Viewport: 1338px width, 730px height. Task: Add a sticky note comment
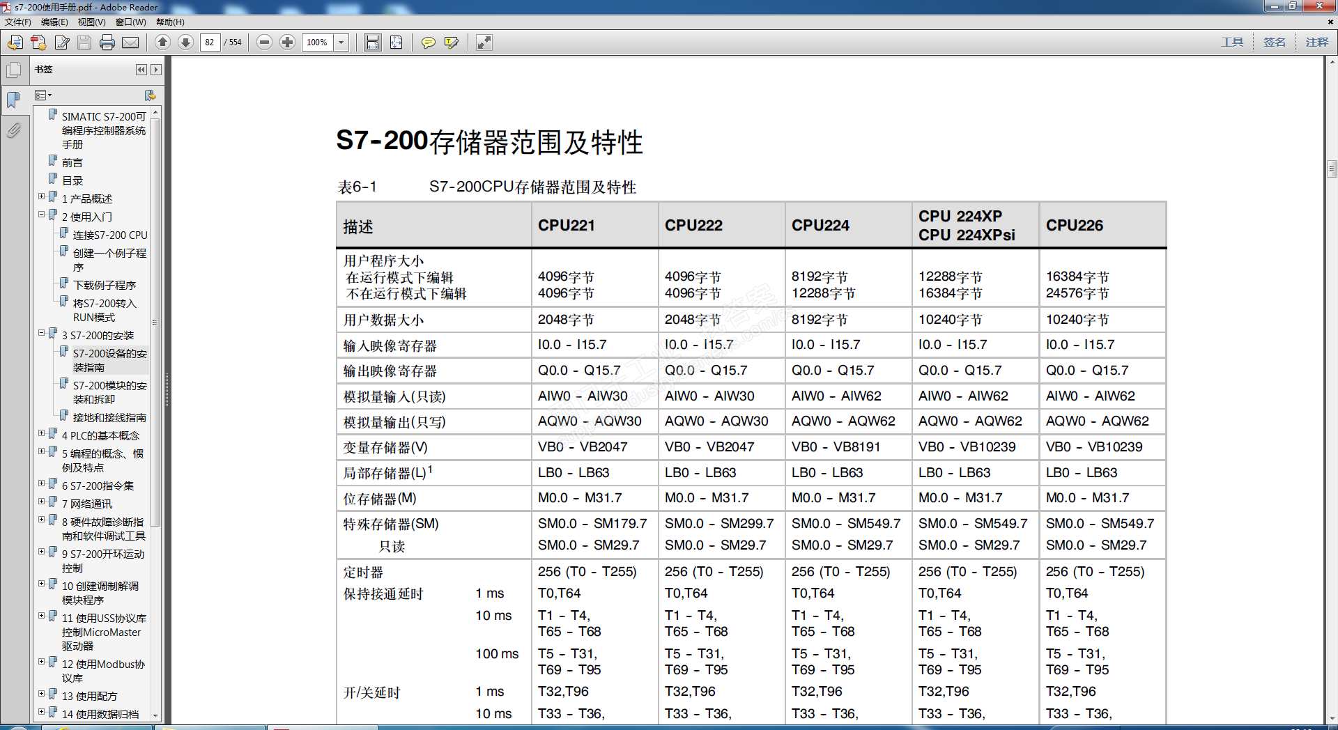[429, 42]
